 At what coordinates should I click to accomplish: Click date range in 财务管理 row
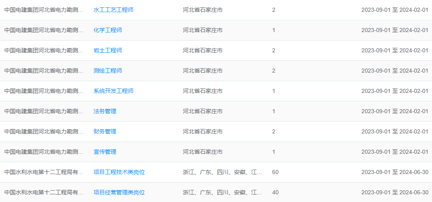395,131
